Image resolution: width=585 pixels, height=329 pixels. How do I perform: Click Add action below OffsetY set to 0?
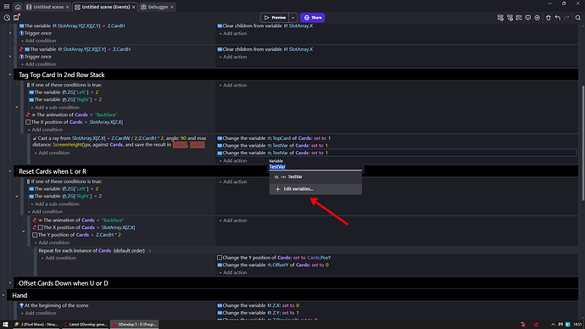pyautogui.click(x=233, y=273)
